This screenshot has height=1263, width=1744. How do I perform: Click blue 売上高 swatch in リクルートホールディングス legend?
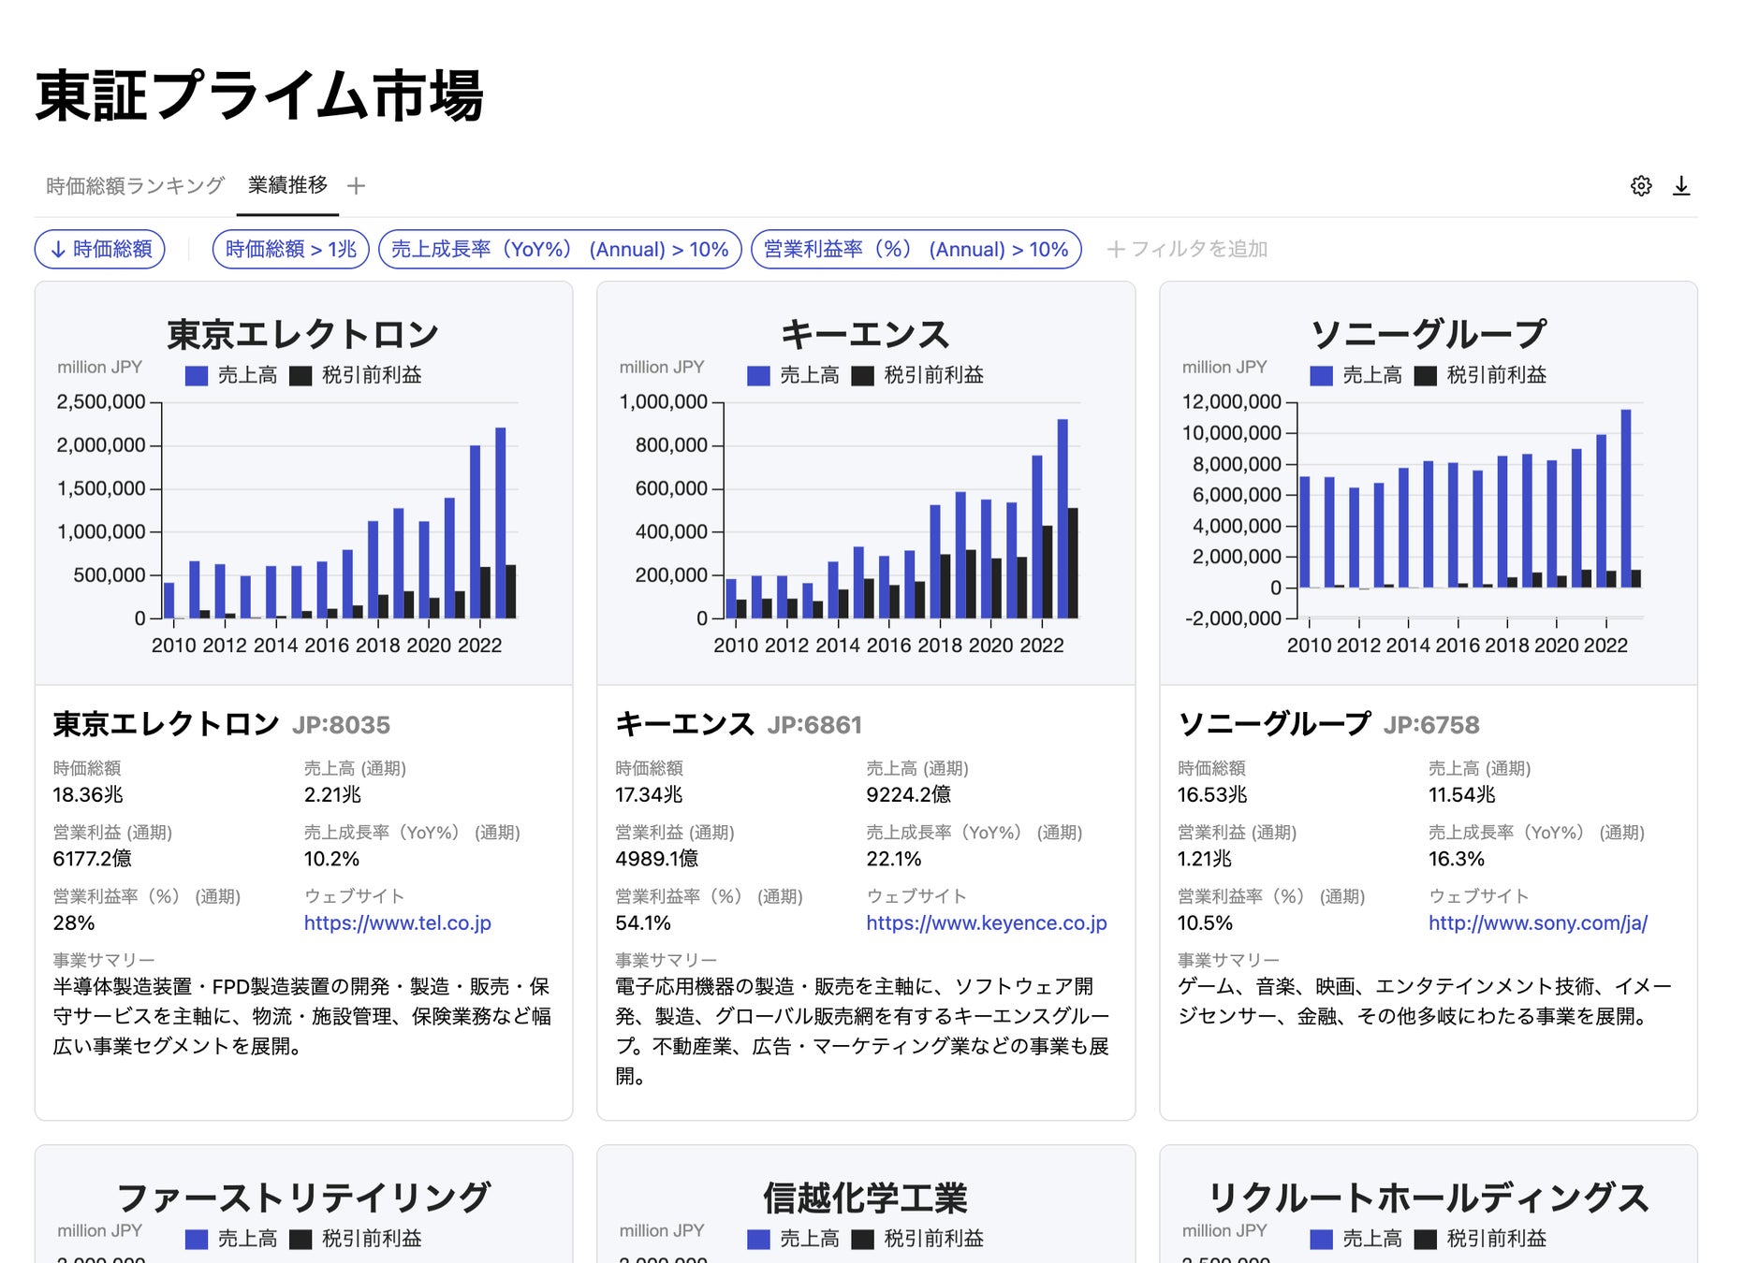coord(1321,1239)
